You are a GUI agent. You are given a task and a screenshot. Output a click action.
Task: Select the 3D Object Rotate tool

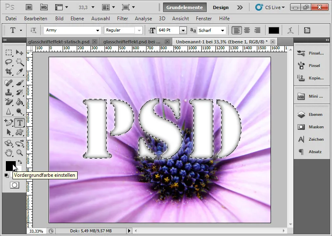coord(8,143)
